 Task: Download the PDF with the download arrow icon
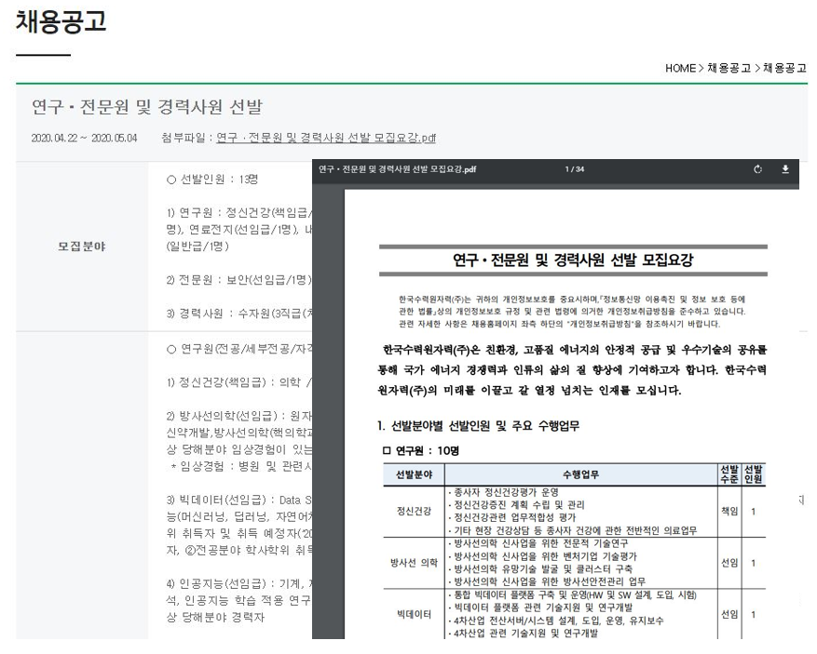[785, 169]
